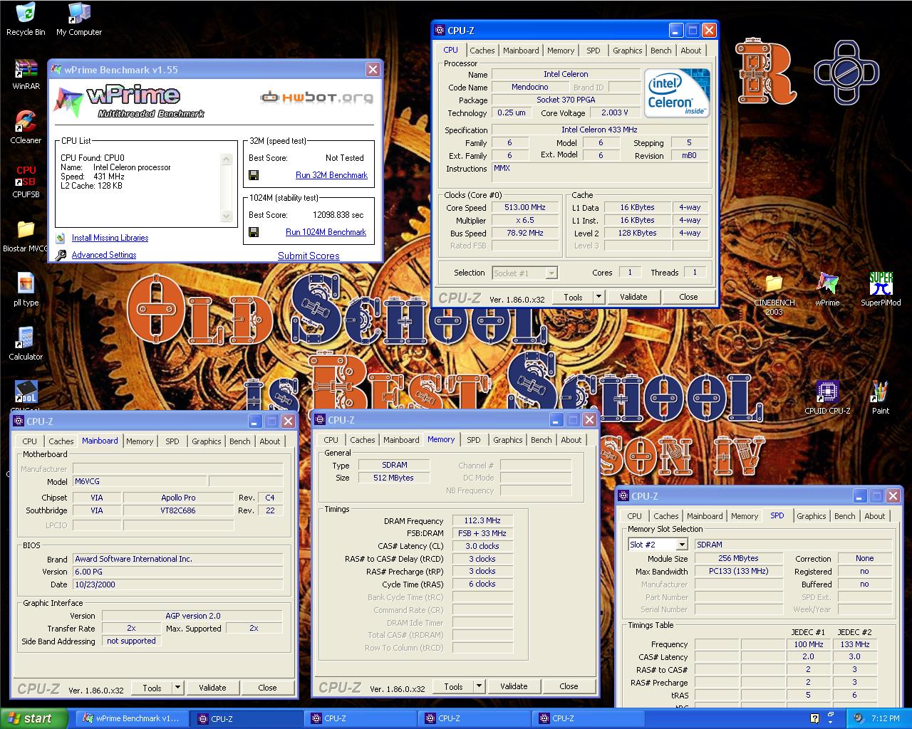912x729 pixels.
Task: Click the M6VCG model field
Action: coord(140,482)
